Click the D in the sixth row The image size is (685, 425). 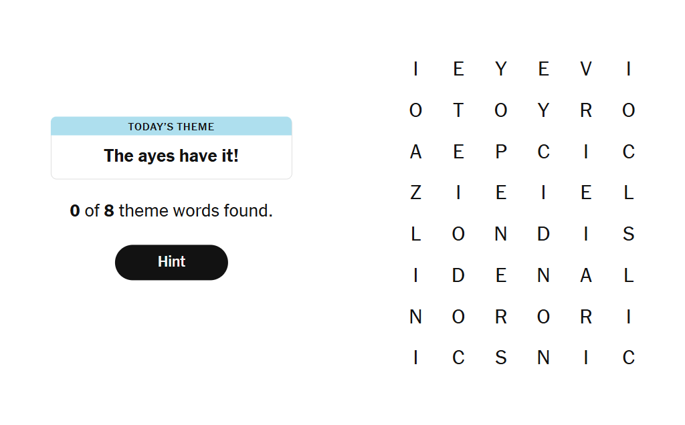pos(458,275)
